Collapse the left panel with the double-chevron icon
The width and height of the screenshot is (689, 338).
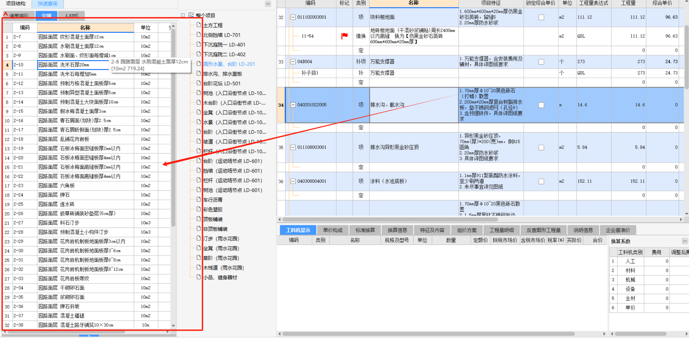[268, 4]
